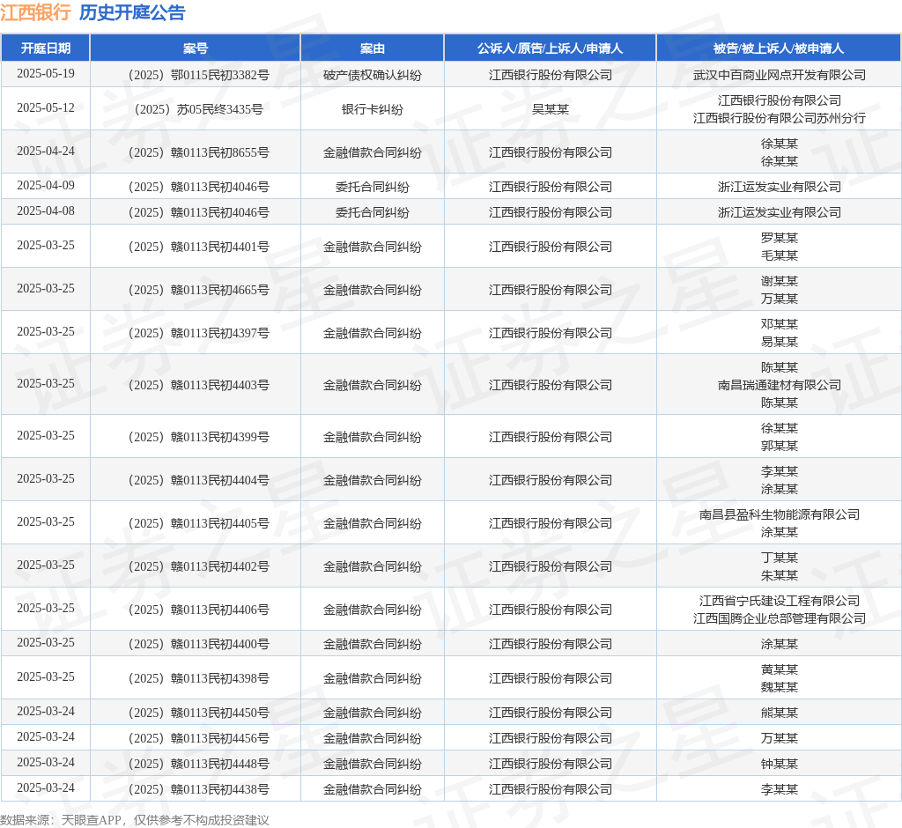Click the 开庭日期 column header
This screenshot has width=902, height=828.
[x=46, y=48]
